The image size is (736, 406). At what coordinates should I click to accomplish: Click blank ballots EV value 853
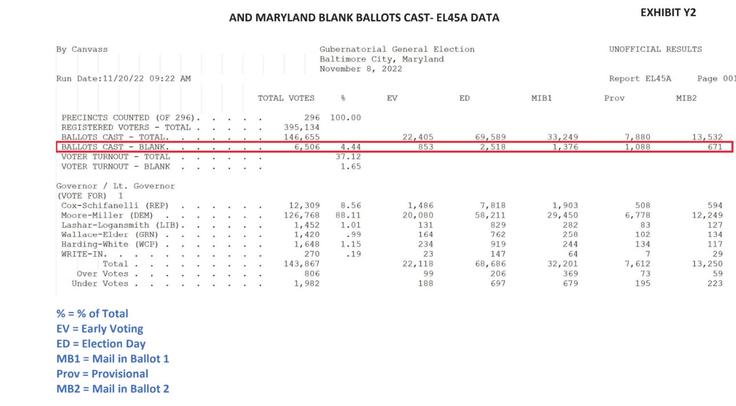click(425, 147)
